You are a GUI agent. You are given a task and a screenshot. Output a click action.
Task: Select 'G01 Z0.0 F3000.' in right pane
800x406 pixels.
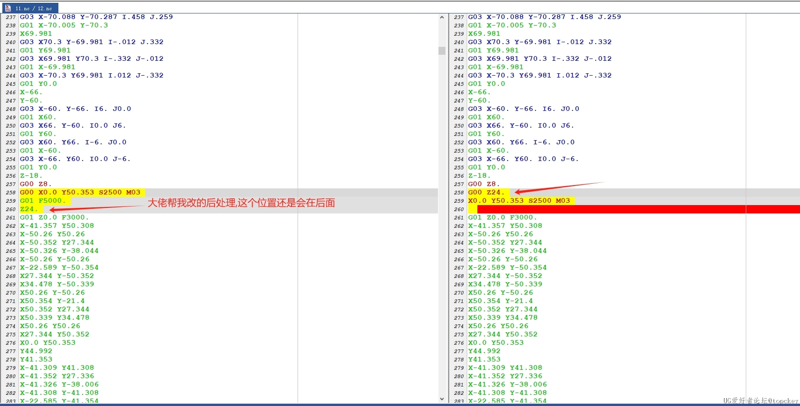click(502, 218)
